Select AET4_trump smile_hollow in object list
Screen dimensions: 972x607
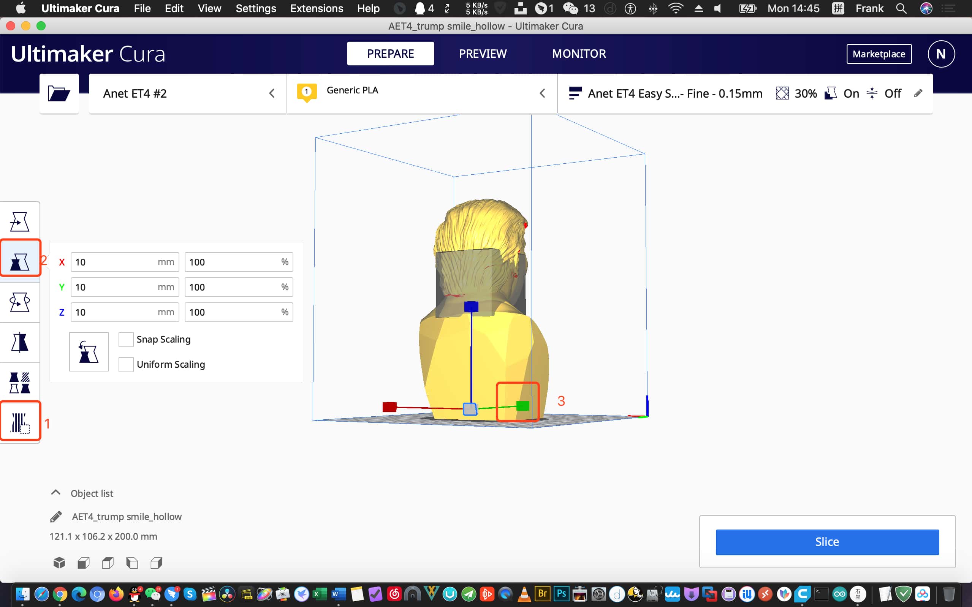click(127, 516)
